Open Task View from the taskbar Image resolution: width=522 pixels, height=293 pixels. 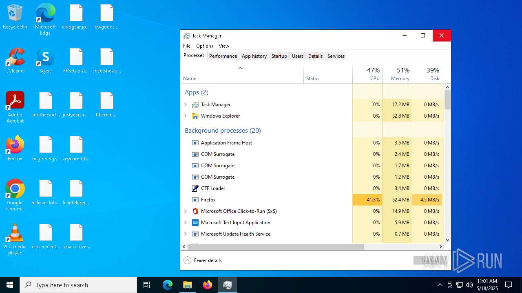147,285
